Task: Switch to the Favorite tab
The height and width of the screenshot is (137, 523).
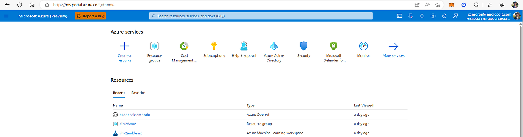Action: click(138, 93)
